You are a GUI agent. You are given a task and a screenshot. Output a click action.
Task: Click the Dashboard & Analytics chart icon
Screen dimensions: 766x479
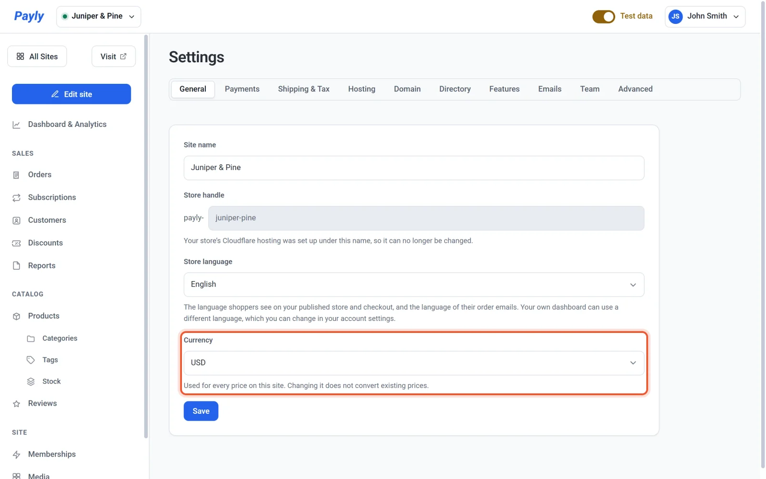pyautogui.click(x=16, y=125)
